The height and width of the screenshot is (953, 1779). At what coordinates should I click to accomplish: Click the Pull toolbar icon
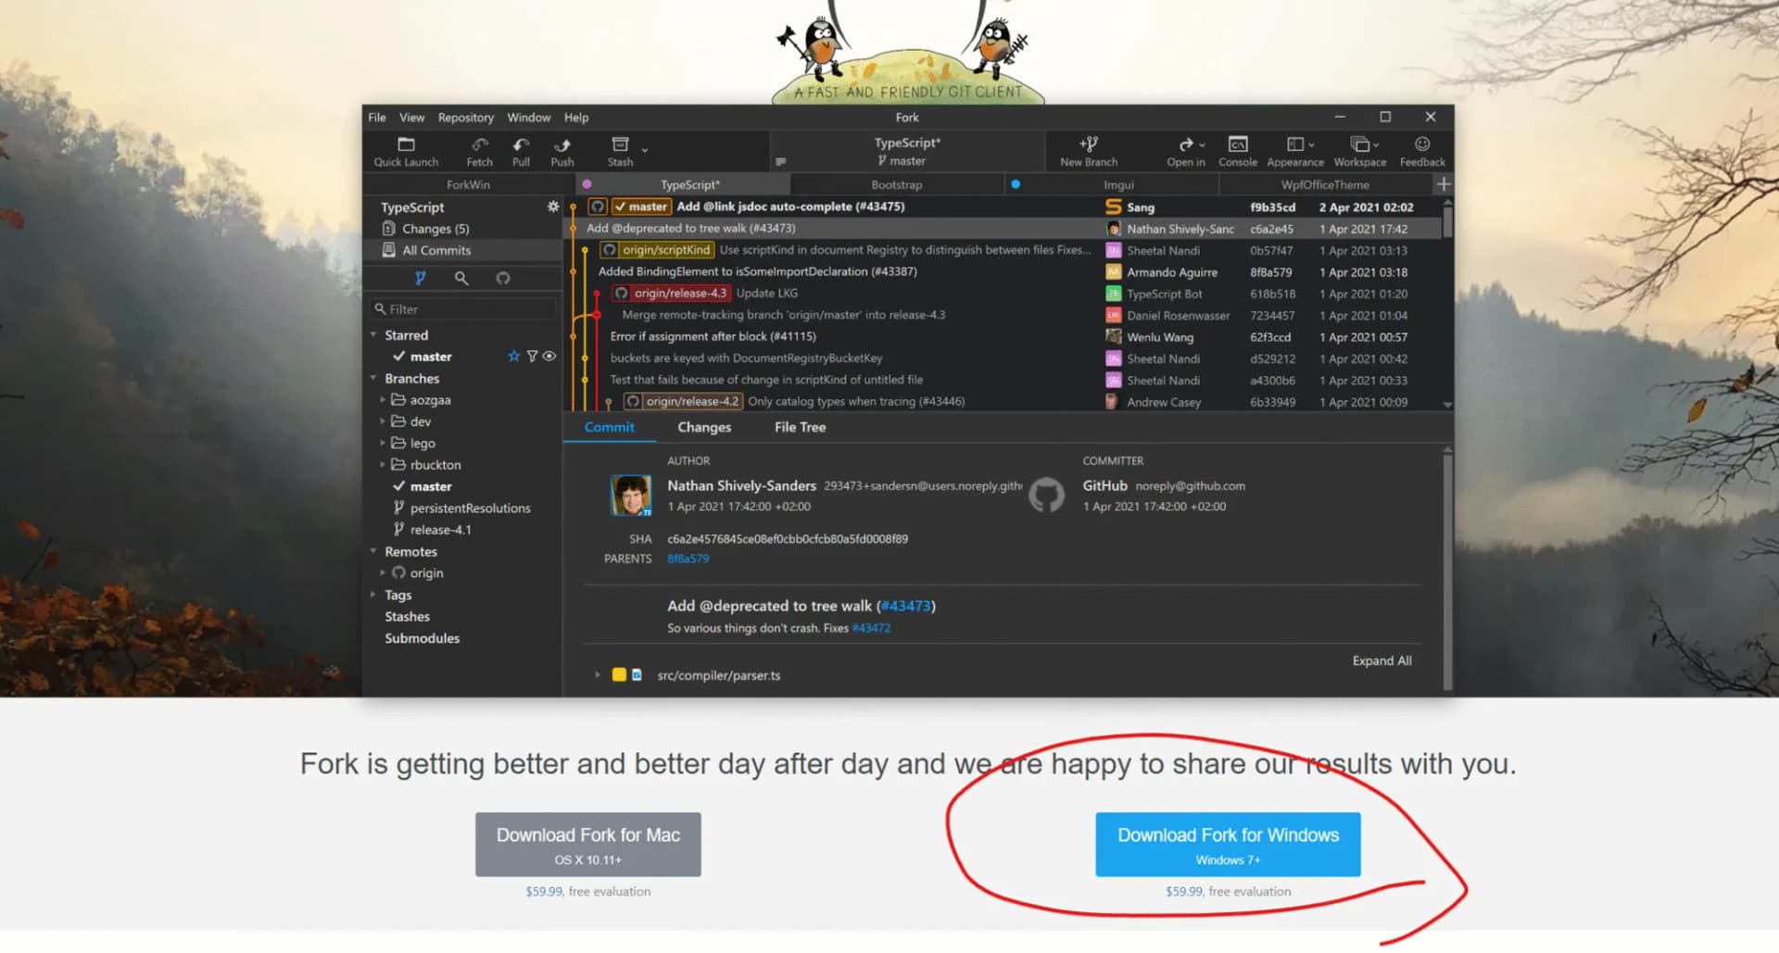click(522, 152)
